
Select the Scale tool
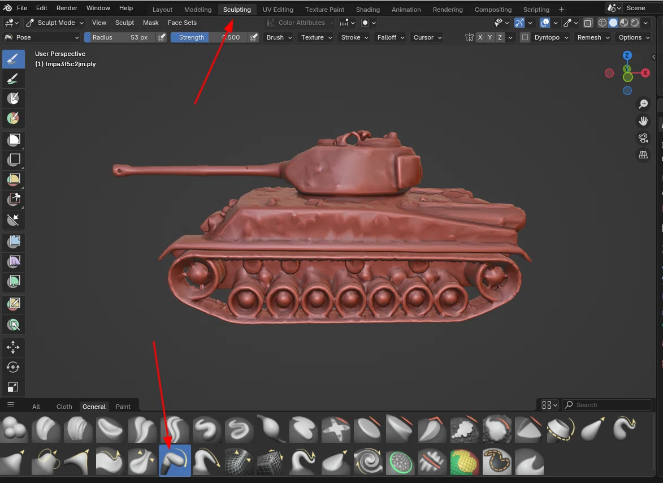pyautogui.click(x=13, y=387)
